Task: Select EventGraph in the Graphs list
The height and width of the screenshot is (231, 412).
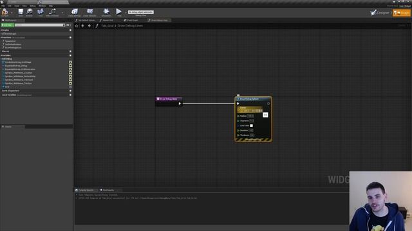Action: 10,33
